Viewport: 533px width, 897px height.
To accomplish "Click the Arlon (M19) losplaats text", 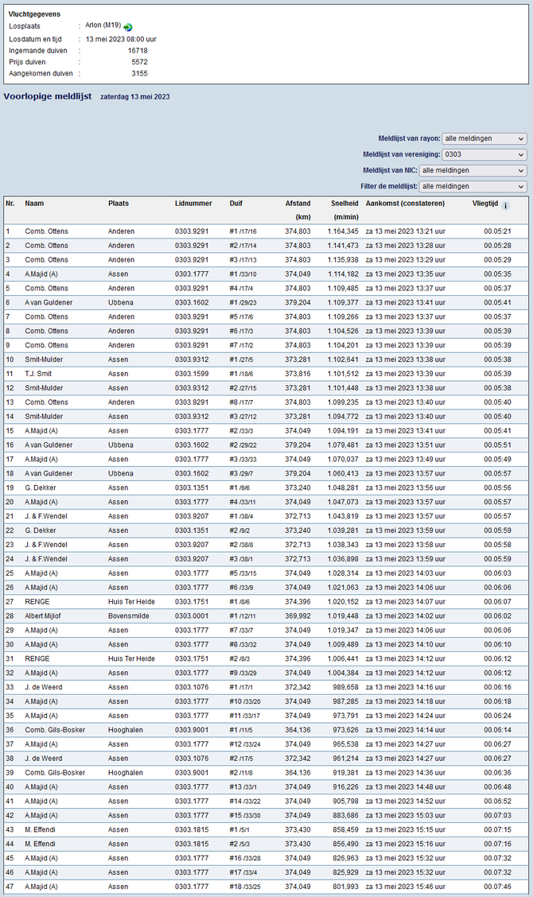I will (x=103, y=25).
